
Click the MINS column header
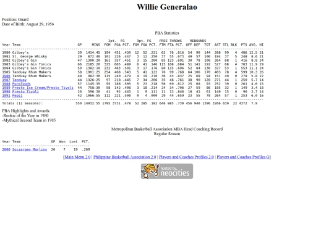click(96, 44)
